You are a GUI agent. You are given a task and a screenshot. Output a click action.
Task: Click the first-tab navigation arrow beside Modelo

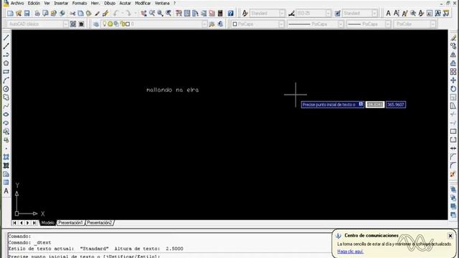coord(14,223)
